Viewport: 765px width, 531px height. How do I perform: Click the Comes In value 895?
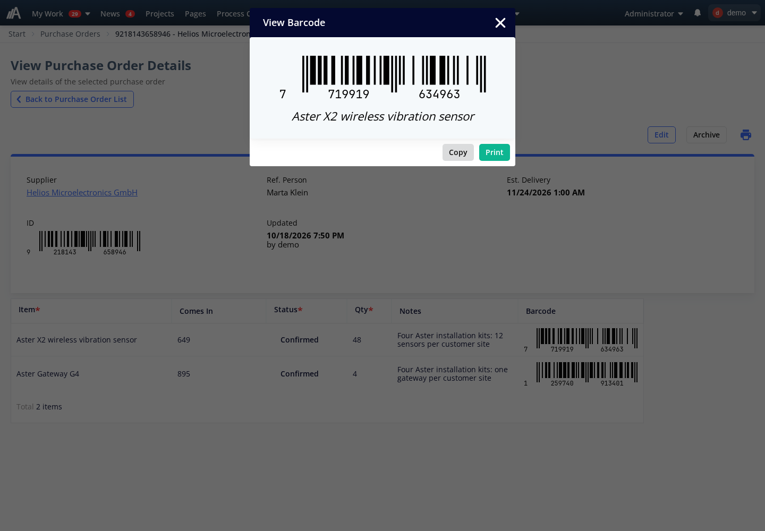(x=184, y=374)
